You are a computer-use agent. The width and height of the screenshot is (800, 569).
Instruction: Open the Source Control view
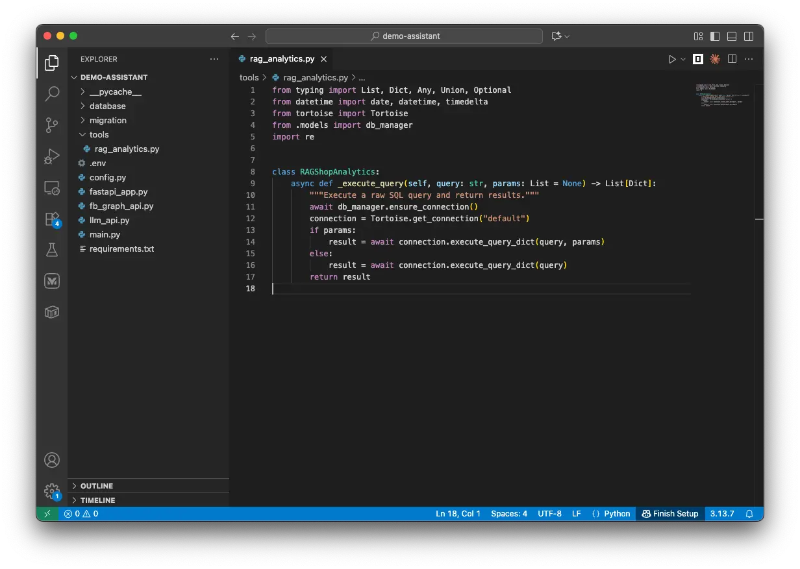[x=52, y=125]
